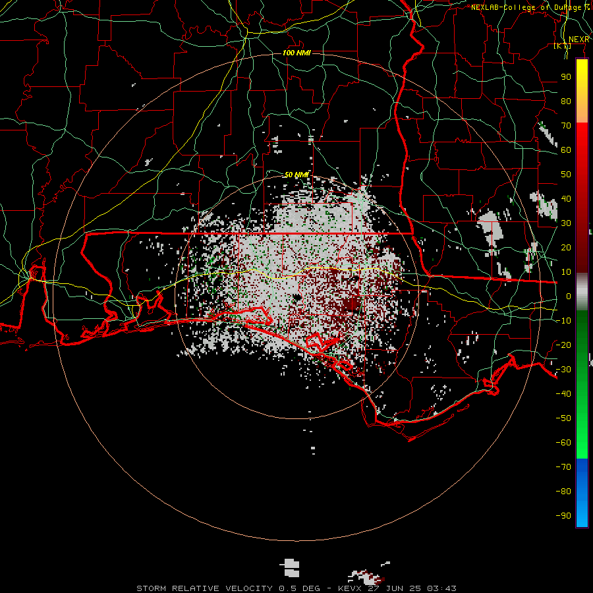Image resolution: width=593 pixels, height=593 pixels.
Task: Click the 20 value on the velocity scale
Action: (566, 247)
